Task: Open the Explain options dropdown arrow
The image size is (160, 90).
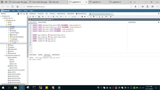Action: pos(96,17)
